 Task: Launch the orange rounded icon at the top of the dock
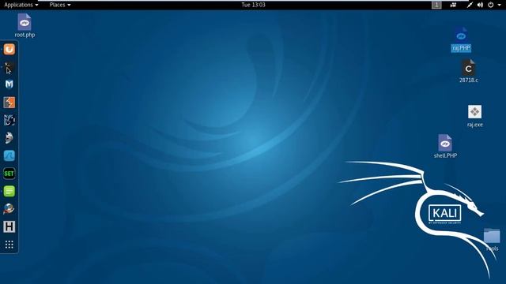(x=9, y=49)
